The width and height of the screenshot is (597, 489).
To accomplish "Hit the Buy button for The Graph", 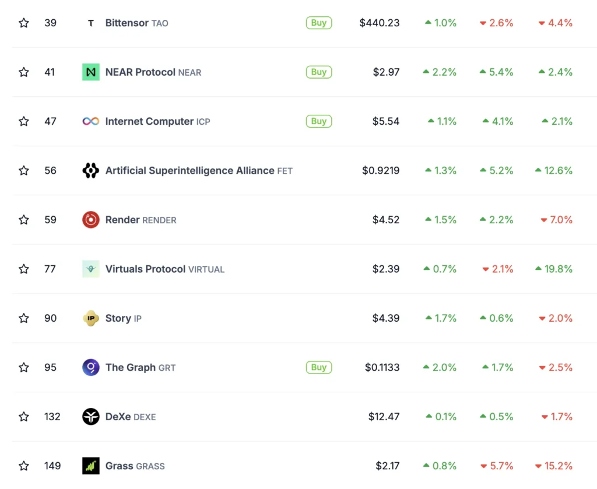I will (x=318, y=367).
